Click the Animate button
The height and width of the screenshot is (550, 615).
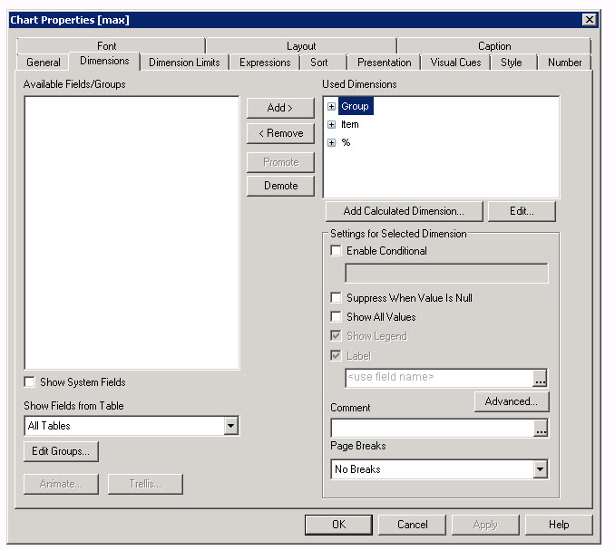click(61, 484)
